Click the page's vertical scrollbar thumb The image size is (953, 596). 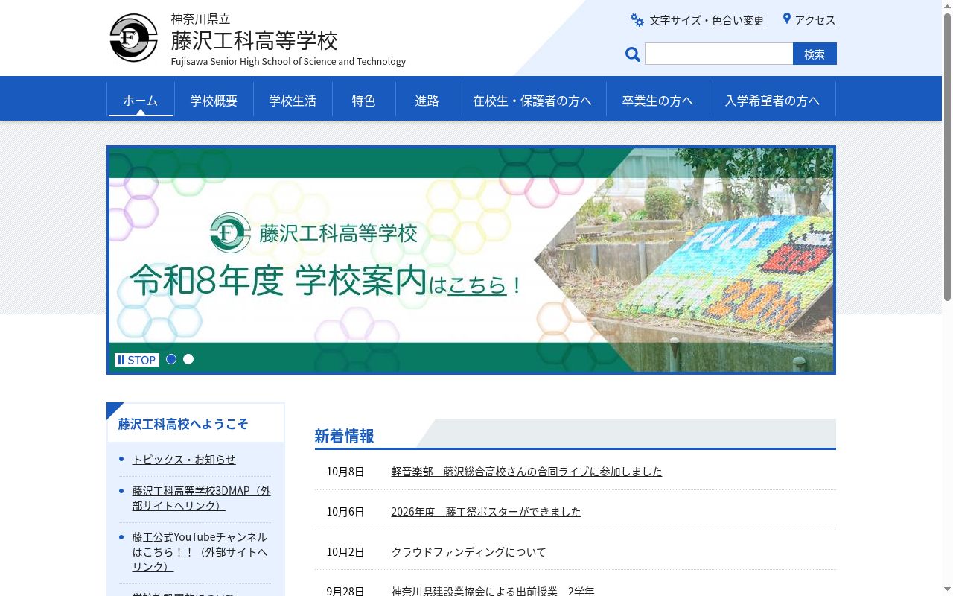(947, 156)
